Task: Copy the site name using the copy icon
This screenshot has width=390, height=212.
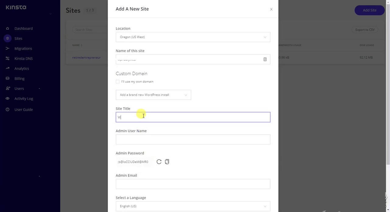Action: 265,59
